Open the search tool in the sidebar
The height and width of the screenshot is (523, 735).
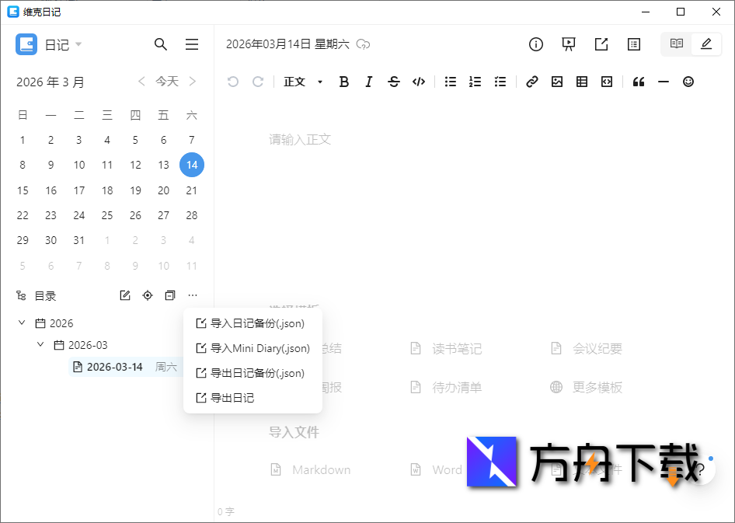click(x=161, y=44)
